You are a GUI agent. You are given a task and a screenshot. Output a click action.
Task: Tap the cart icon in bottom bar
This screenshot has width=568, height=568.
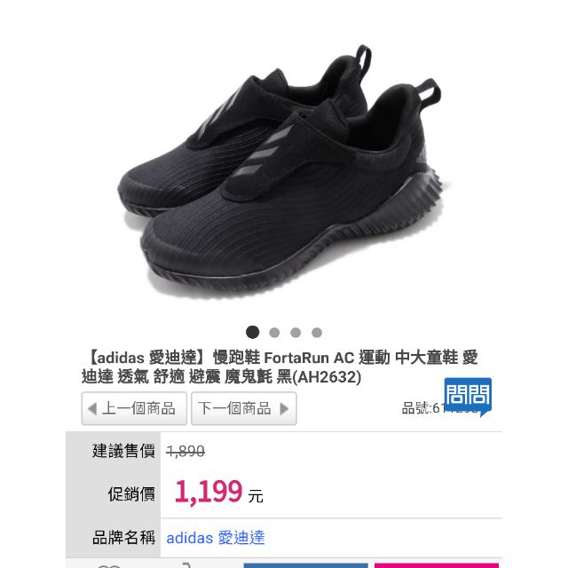tap(186, 565)
